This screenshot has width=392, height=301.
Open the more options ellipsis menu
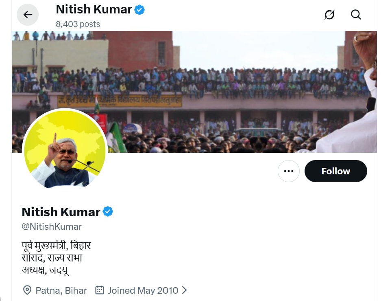288,171
